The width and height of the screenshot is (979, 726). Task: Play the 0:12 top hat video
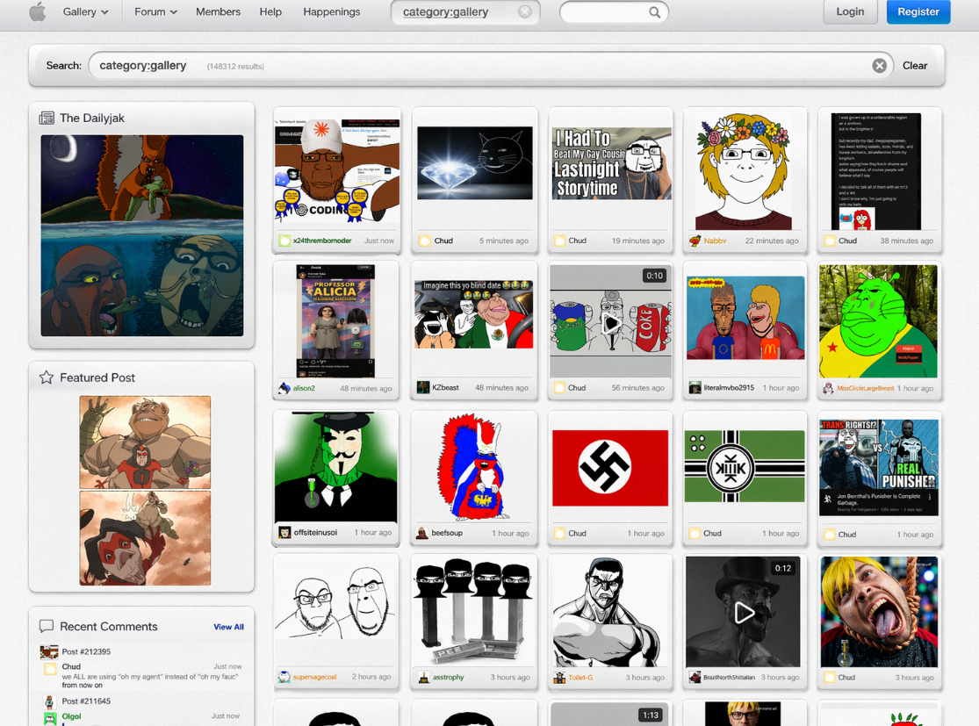[x=744, y=613]
